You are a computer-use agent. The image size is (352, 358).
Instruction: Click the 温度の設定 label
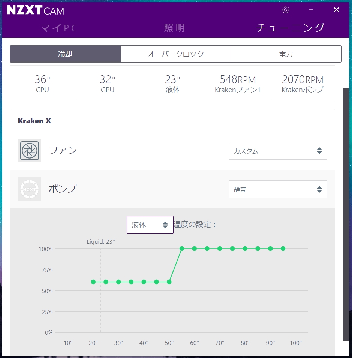pos(195,225)
